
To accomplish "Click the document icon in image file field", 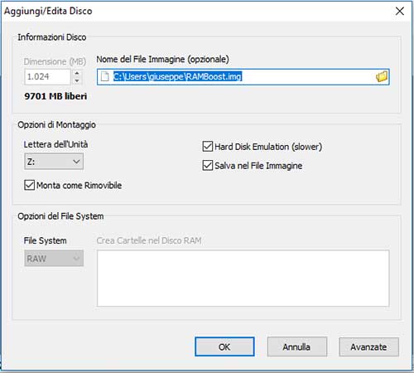I will pos(104,76).
